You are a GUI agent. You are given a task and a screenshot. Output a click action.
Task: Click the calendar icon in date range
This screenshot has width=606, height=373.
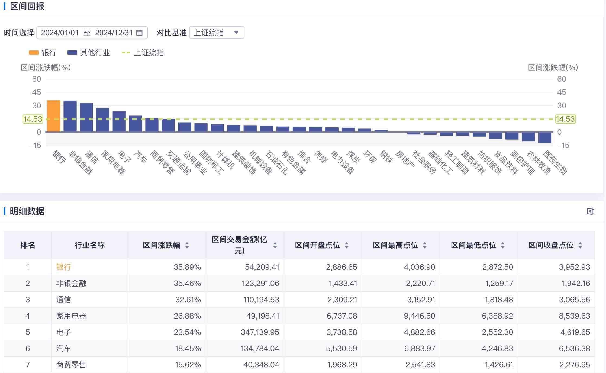(x=139, y=33)
